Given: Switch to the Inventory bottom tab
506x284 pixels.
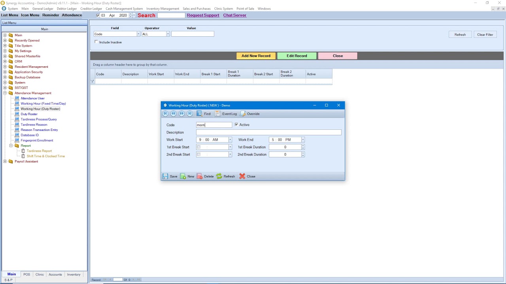Looking at the screenshot, I should tap(74, 275).
